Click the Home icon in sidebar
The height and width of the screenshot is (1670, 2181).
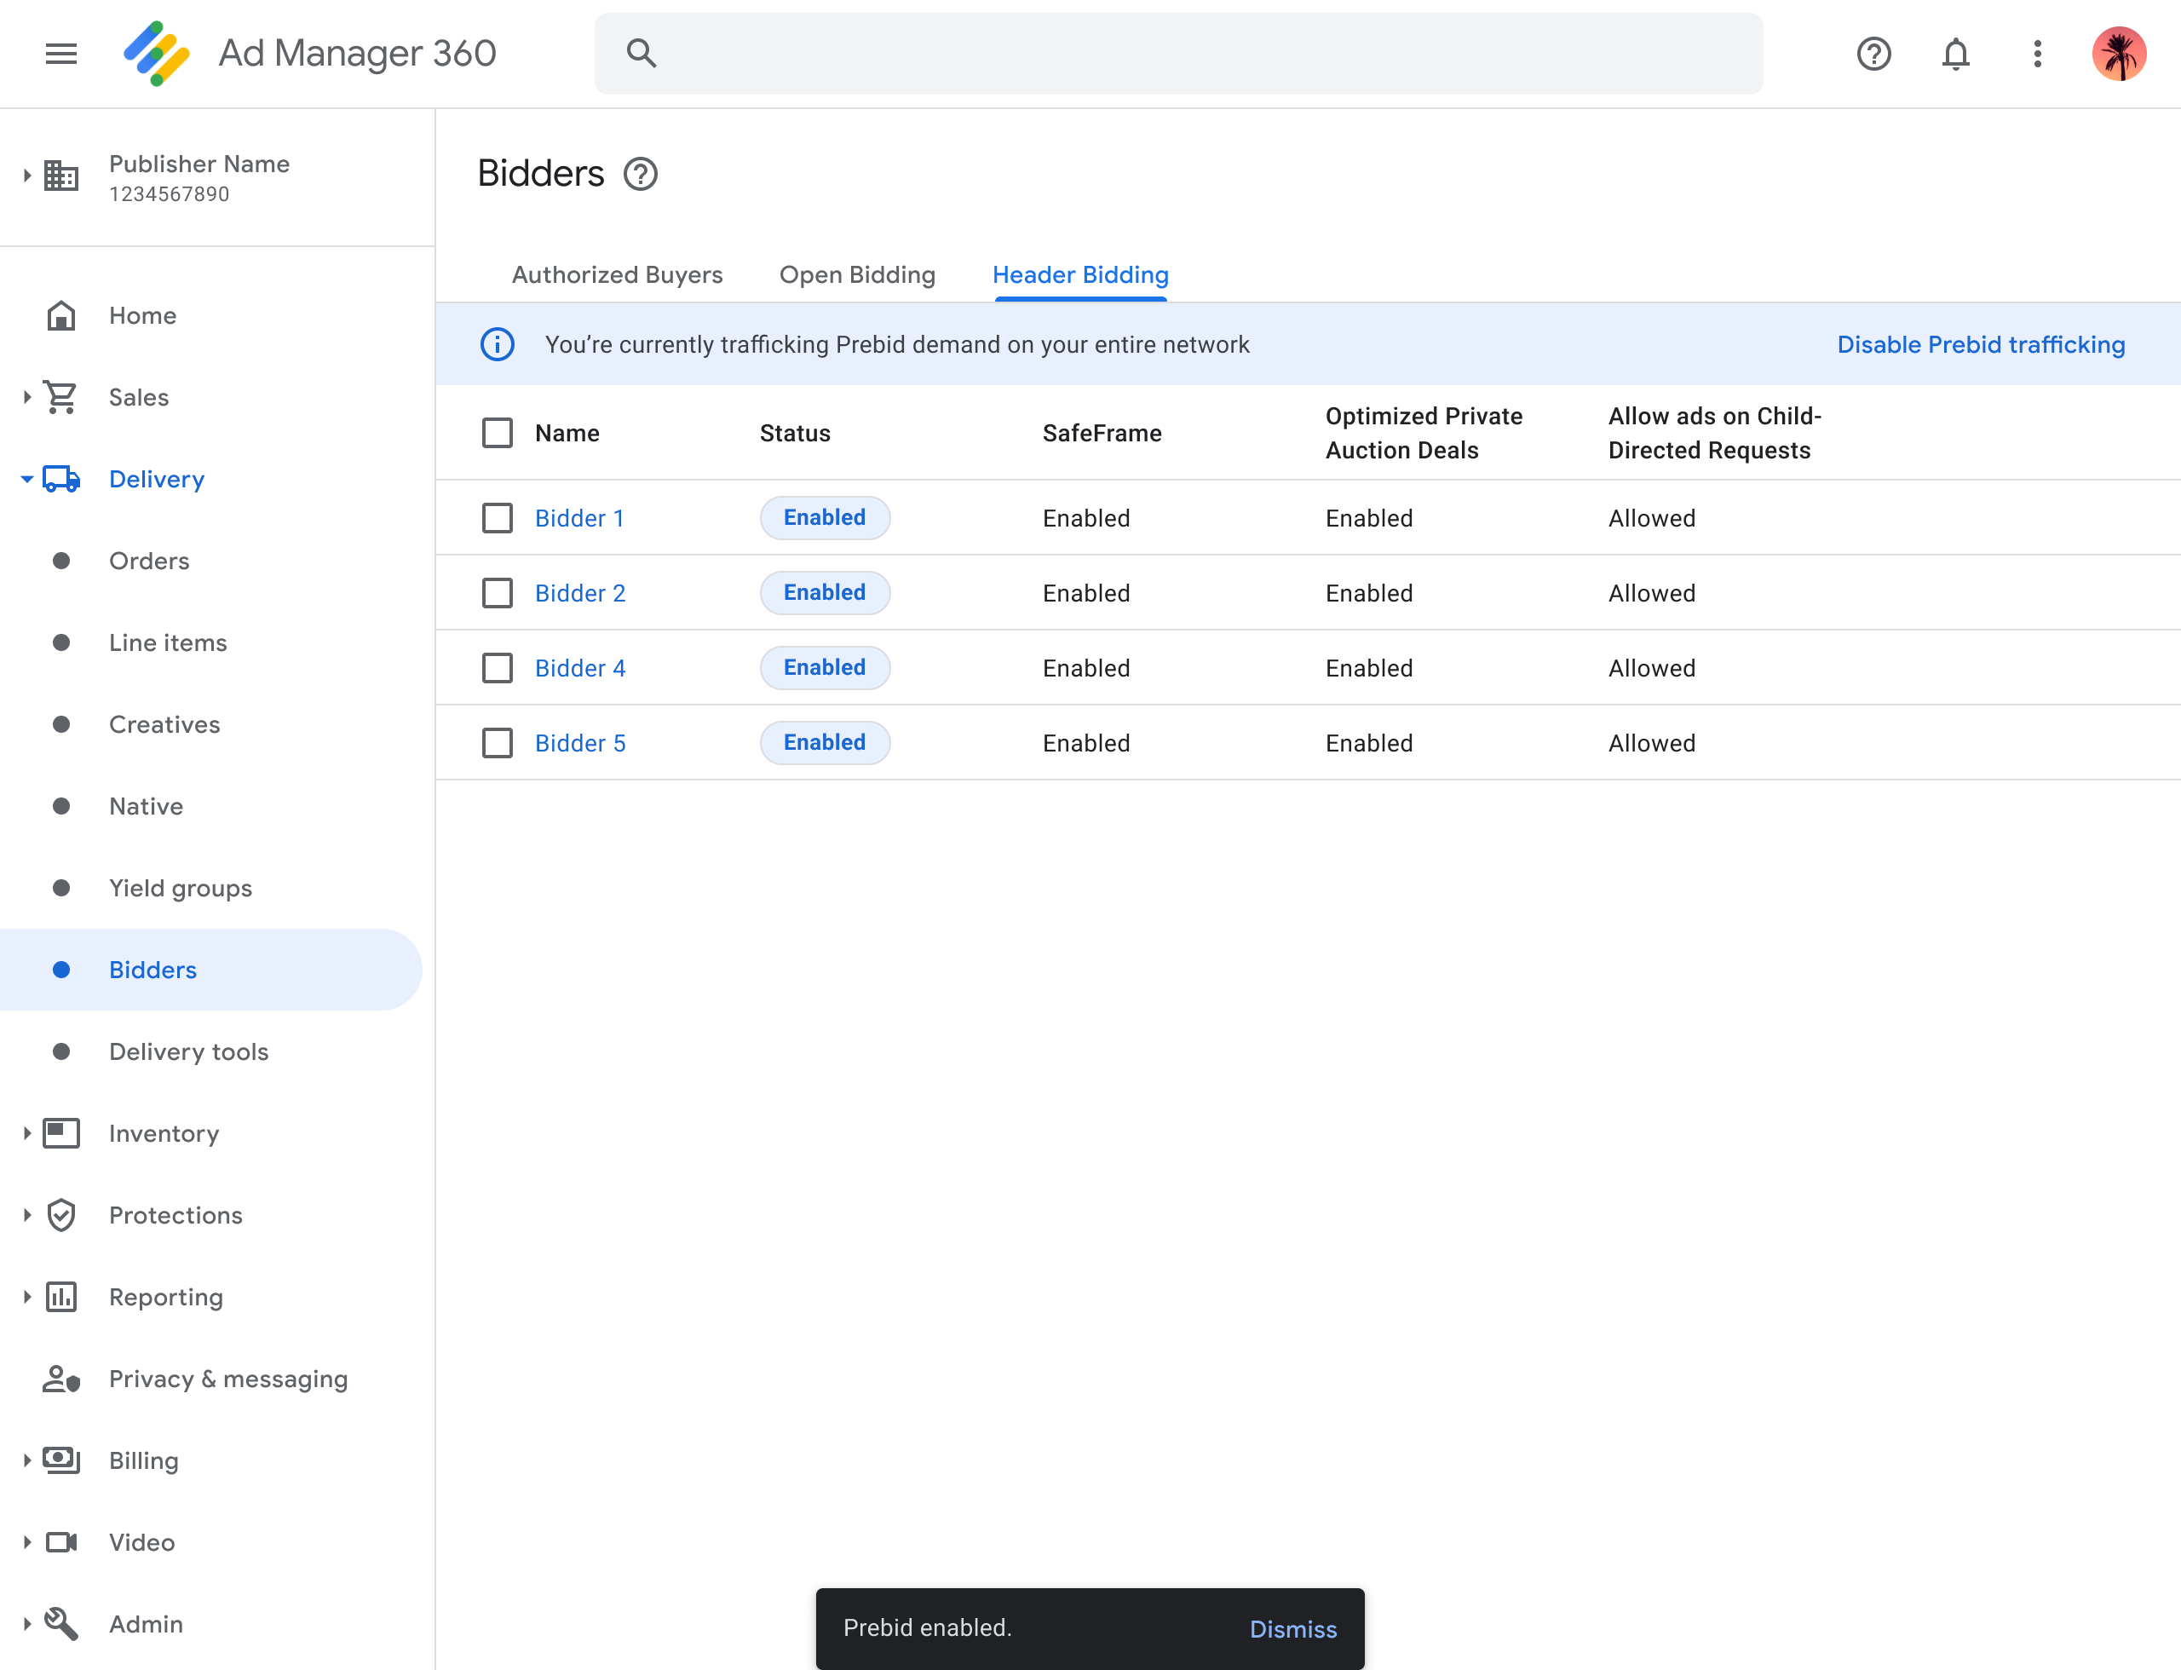(60, 316)
